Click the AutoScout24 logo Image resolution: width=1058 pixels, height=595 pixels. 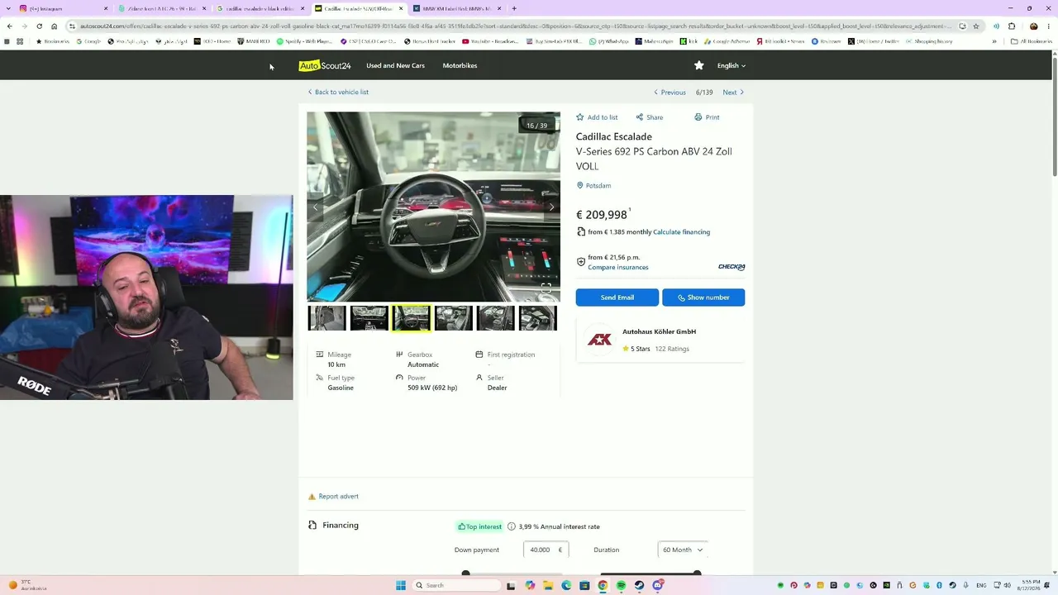click(325, 65)
